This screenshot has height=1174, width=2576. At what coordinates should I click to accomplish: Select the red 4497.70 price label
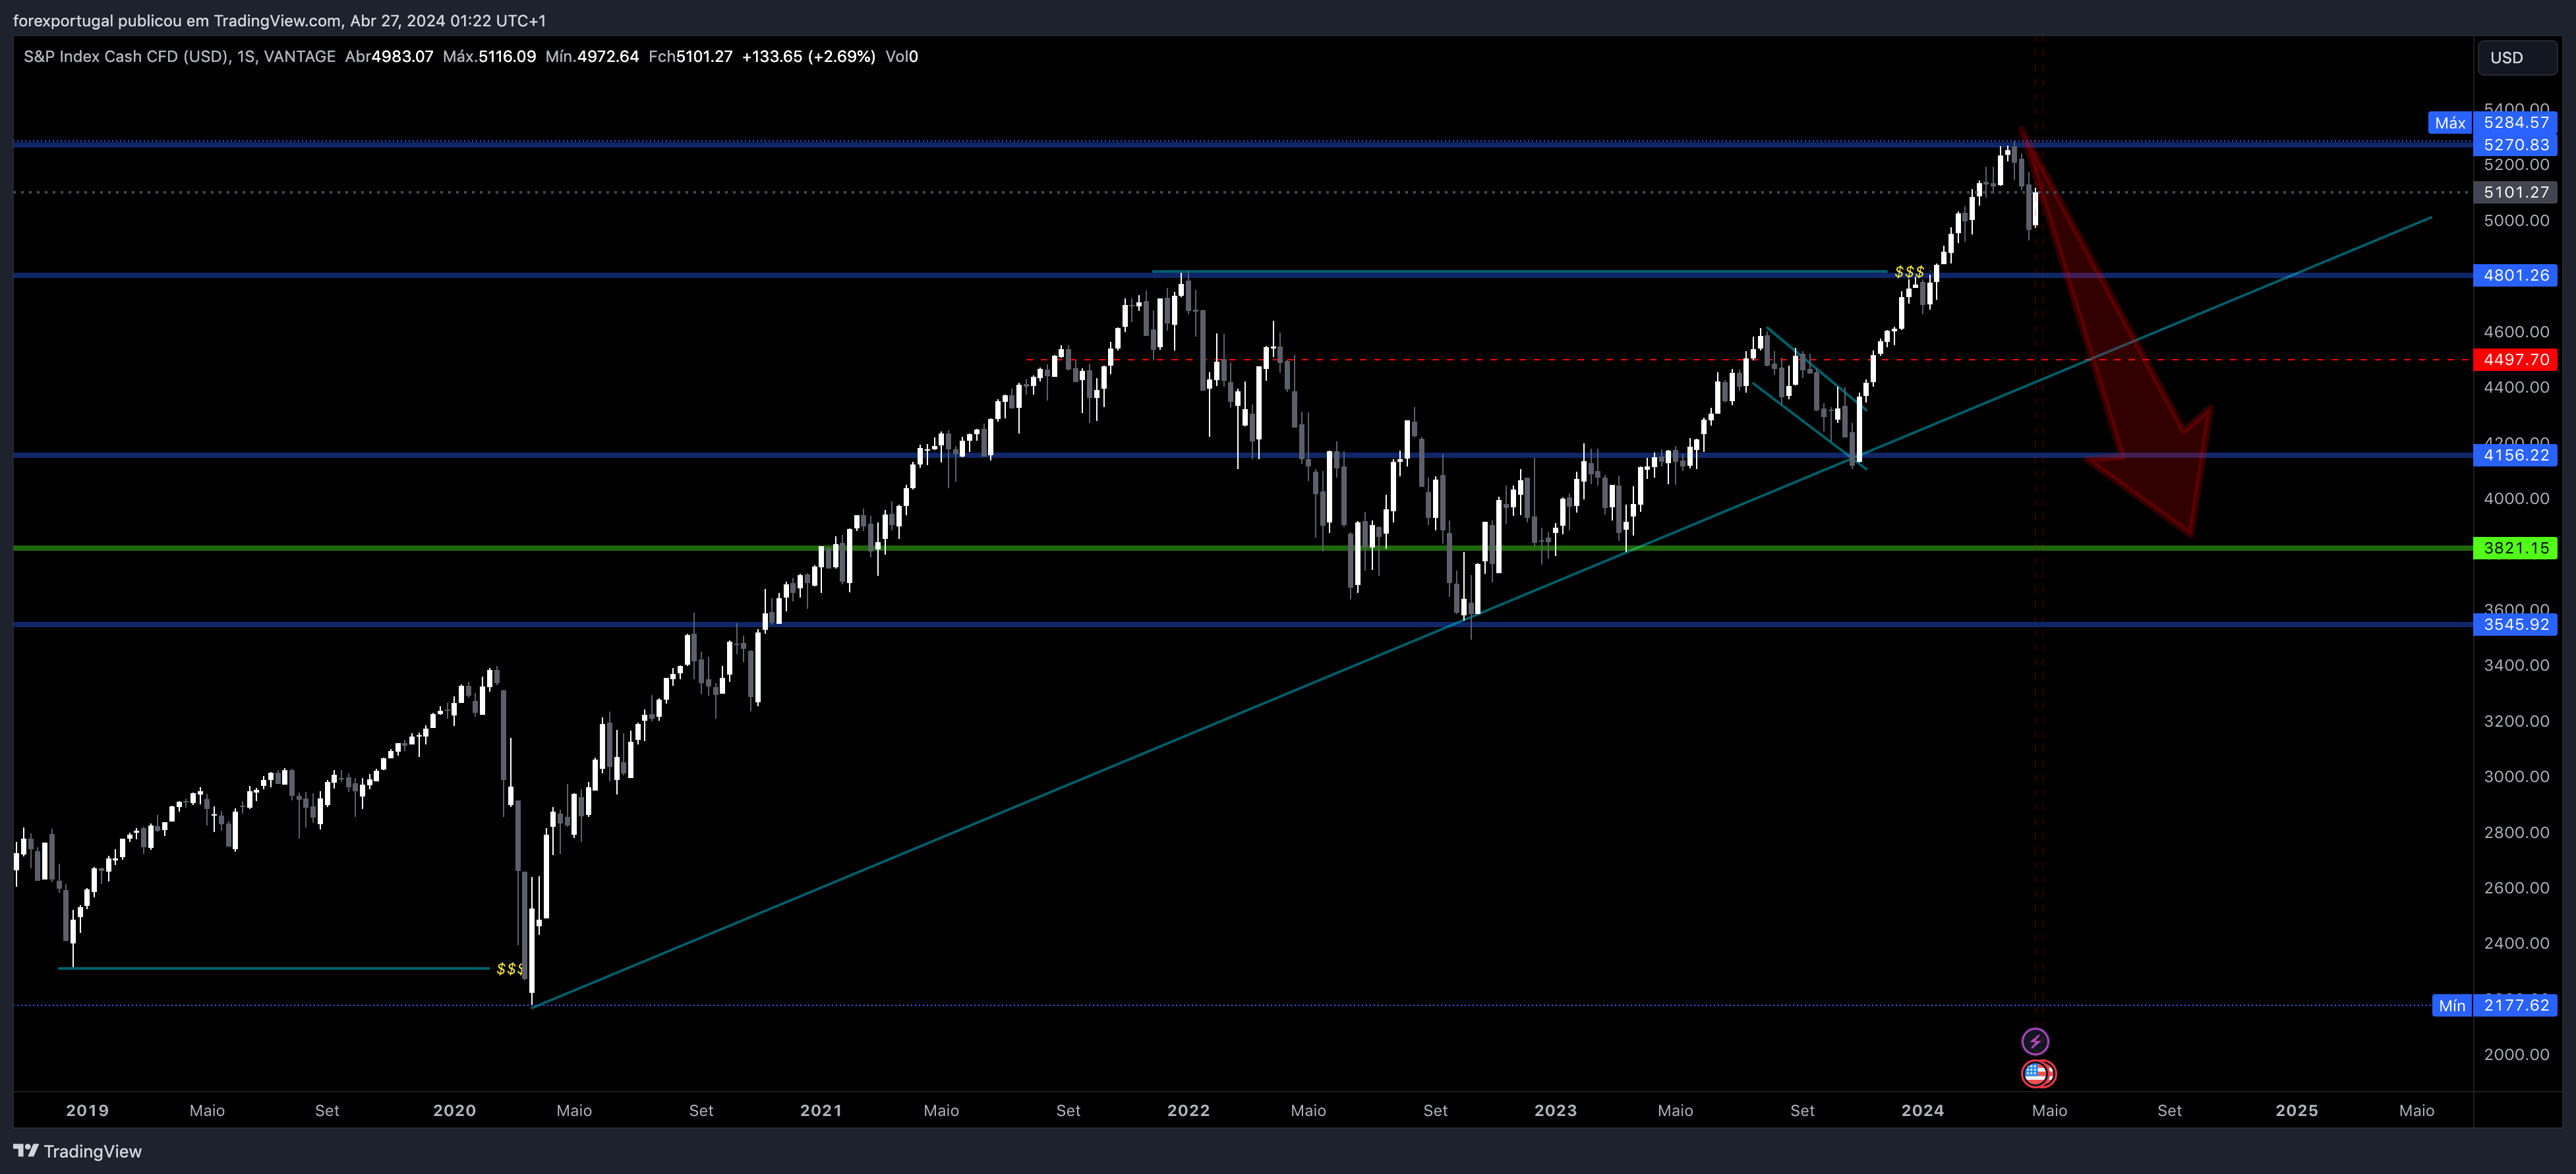(2515, 358)
